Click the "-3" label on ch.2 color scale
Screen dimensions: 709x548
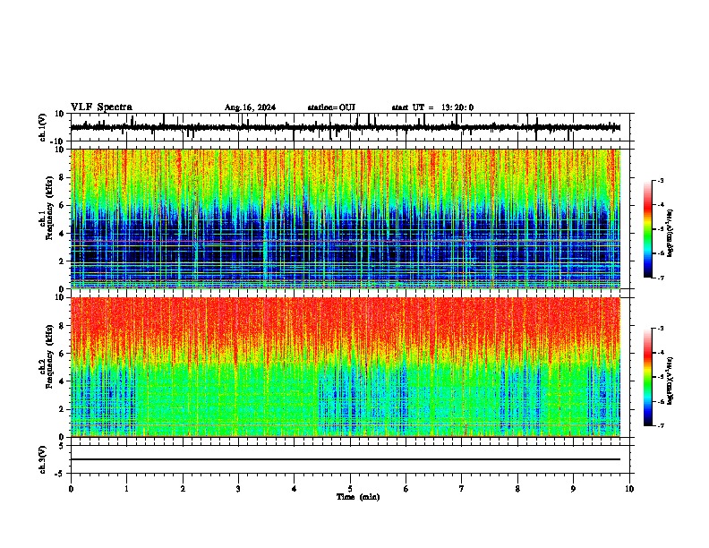(660, 329)
